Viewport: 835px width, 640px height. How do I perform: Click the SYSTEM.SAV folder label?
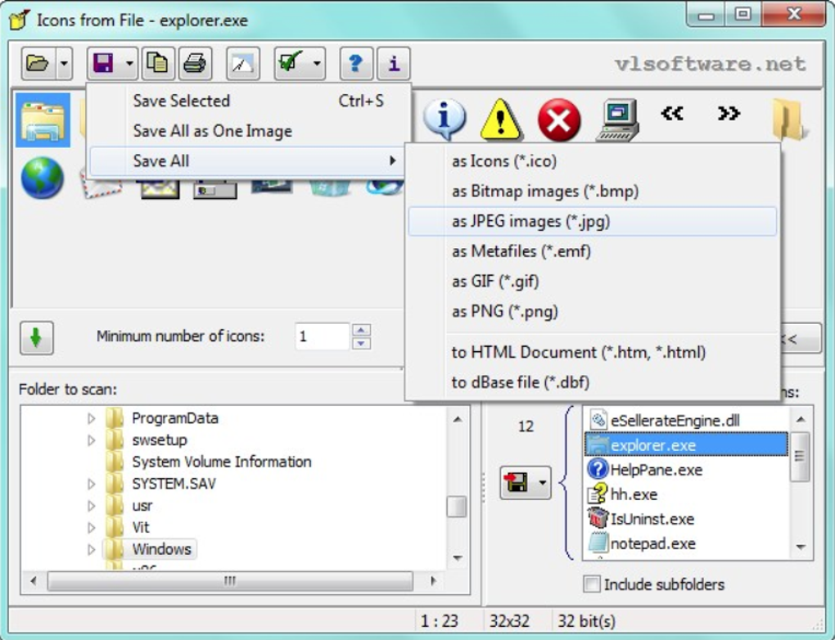coord(174,484)
